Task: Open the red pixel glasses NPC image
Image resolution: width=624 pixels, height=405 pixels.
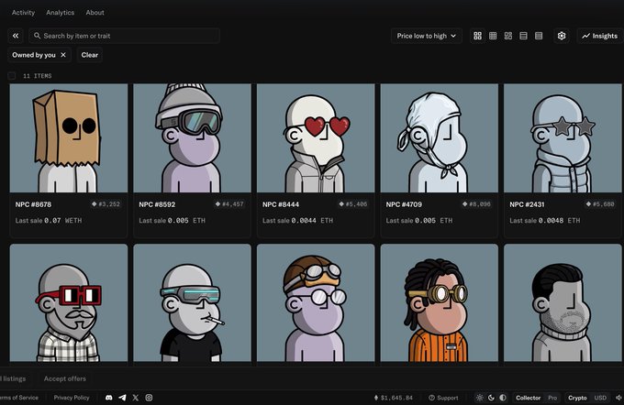Action: 69,303
